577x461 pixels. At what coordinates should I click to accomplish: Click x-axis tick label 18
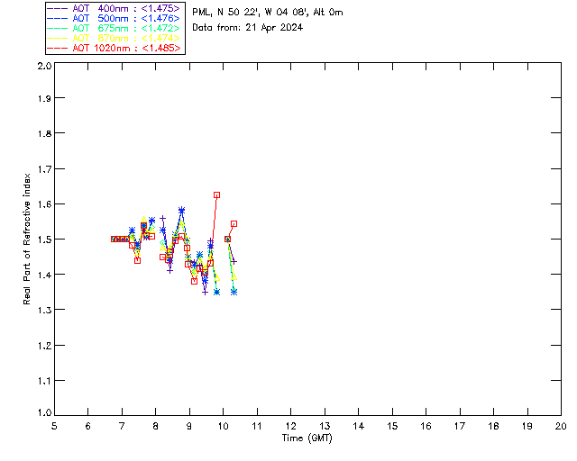(493, 426)
